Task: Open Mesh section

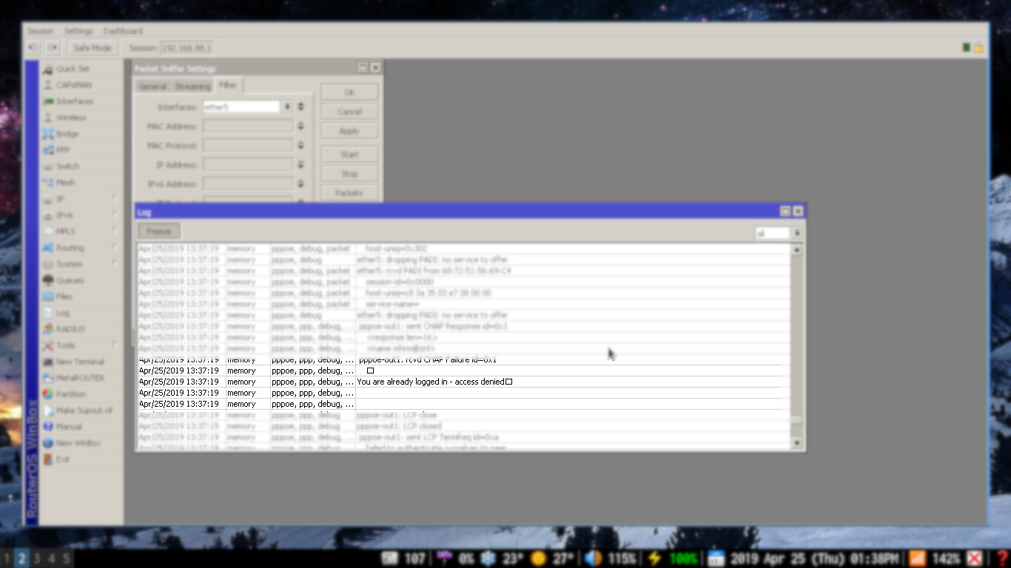Action: 66,183
